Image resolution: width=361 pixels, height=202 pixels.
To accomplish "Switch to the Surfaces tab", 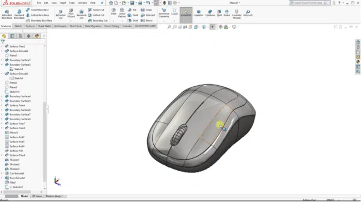I will [30, 26].
